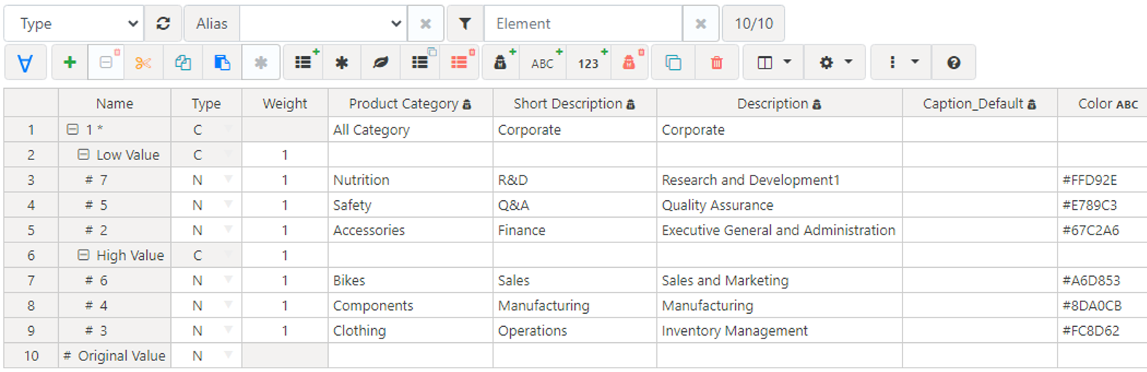Open the columns layout dropdown

[x=773, y=63]
